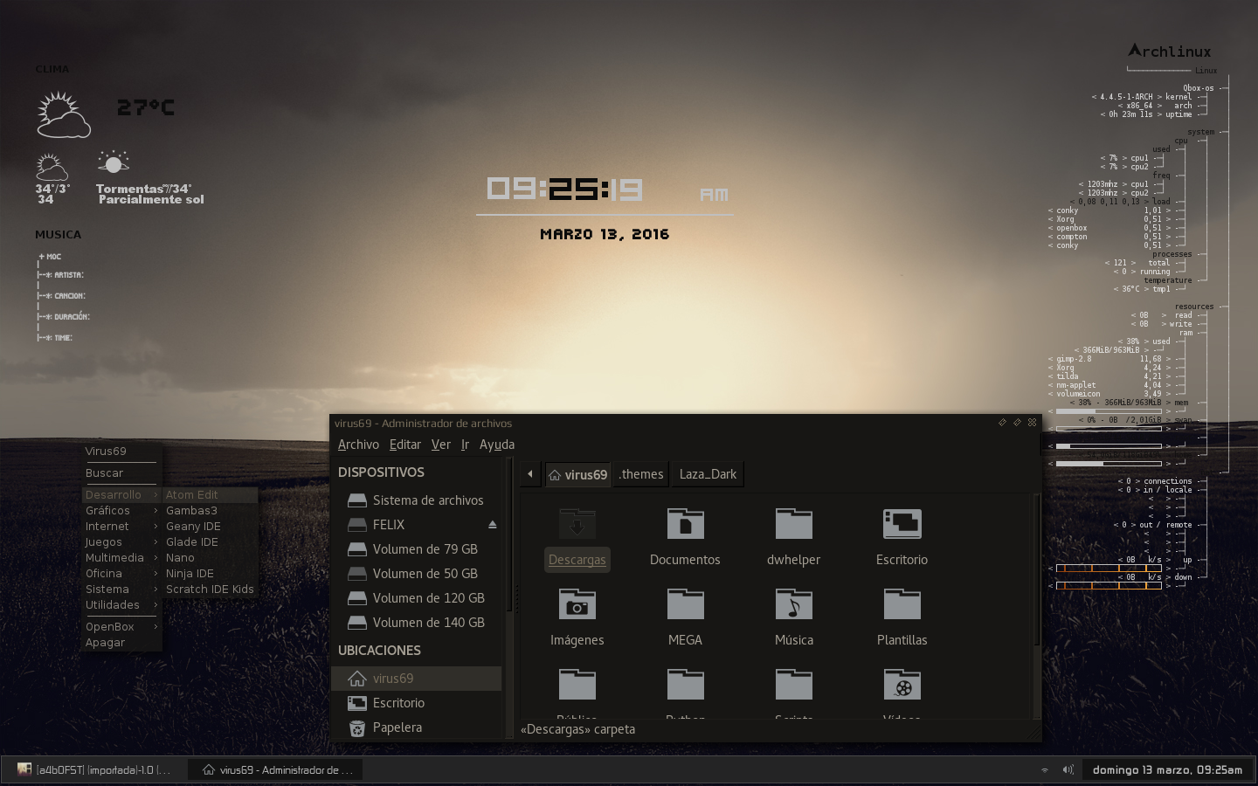Image resolution: width=1258 pixels, height=786 pixels.
Task: Expand the Oficina submenu
Action: click(122, 574)
